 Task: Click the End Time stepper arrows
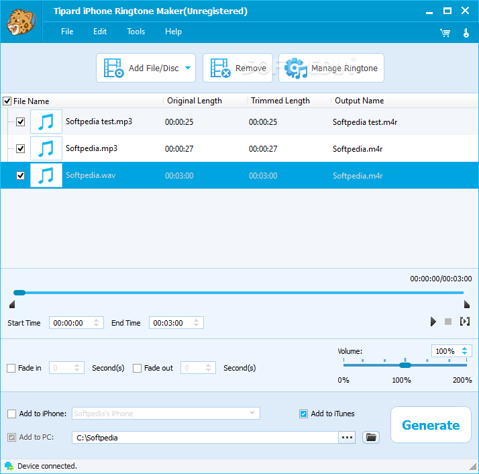196,323
